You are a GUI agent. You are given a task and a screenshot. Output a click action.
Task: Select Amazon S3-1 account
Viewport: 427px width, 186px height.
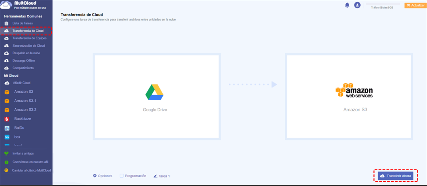(x=25, y=101)
